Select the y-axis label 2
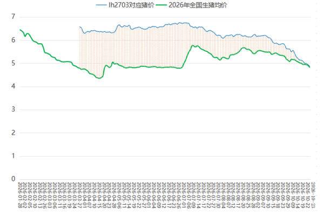This screenshot has width=324, height=216. coord(13,133)
